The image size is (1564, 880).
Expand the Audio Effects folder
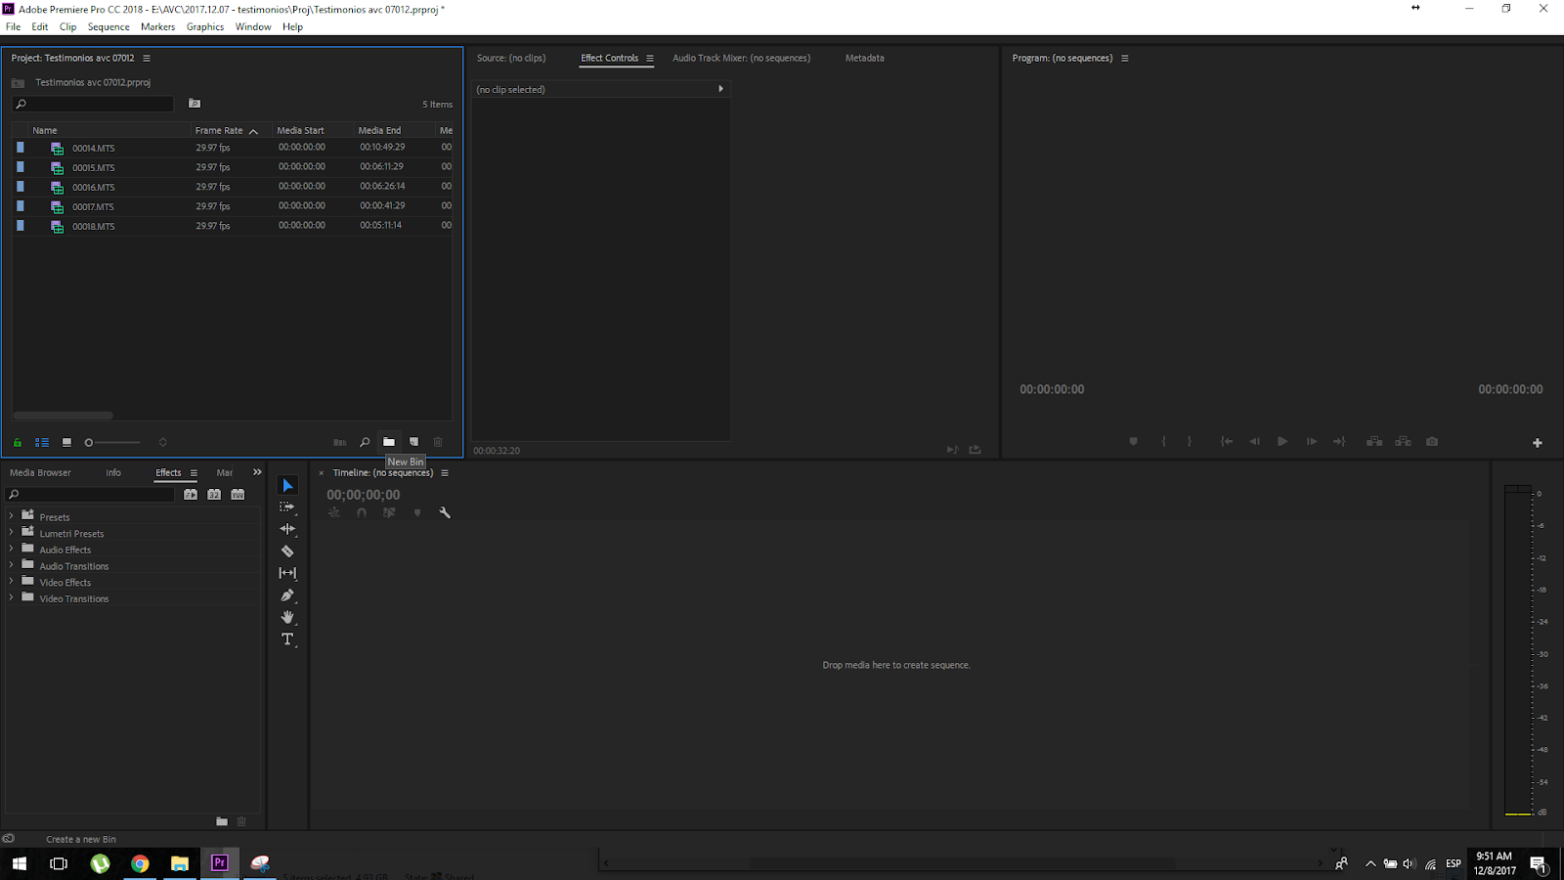pos(11,550)
